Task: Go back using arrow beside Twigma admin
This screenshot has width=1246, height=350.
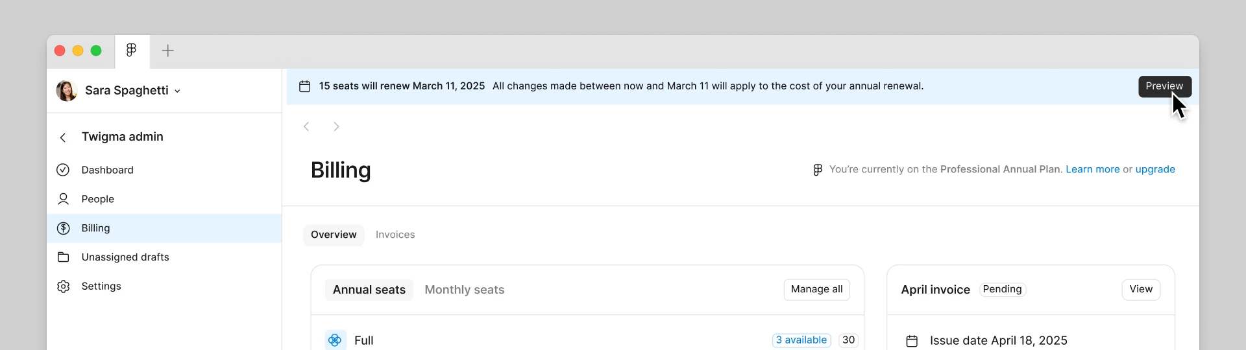Action: [x=63, y=137]
